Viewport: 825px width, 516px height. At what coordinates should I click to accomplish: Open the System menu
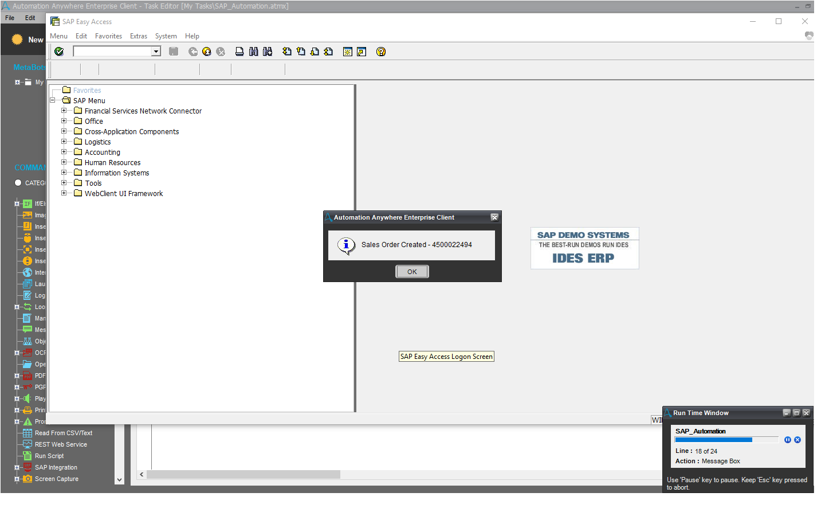pos(166,36)
